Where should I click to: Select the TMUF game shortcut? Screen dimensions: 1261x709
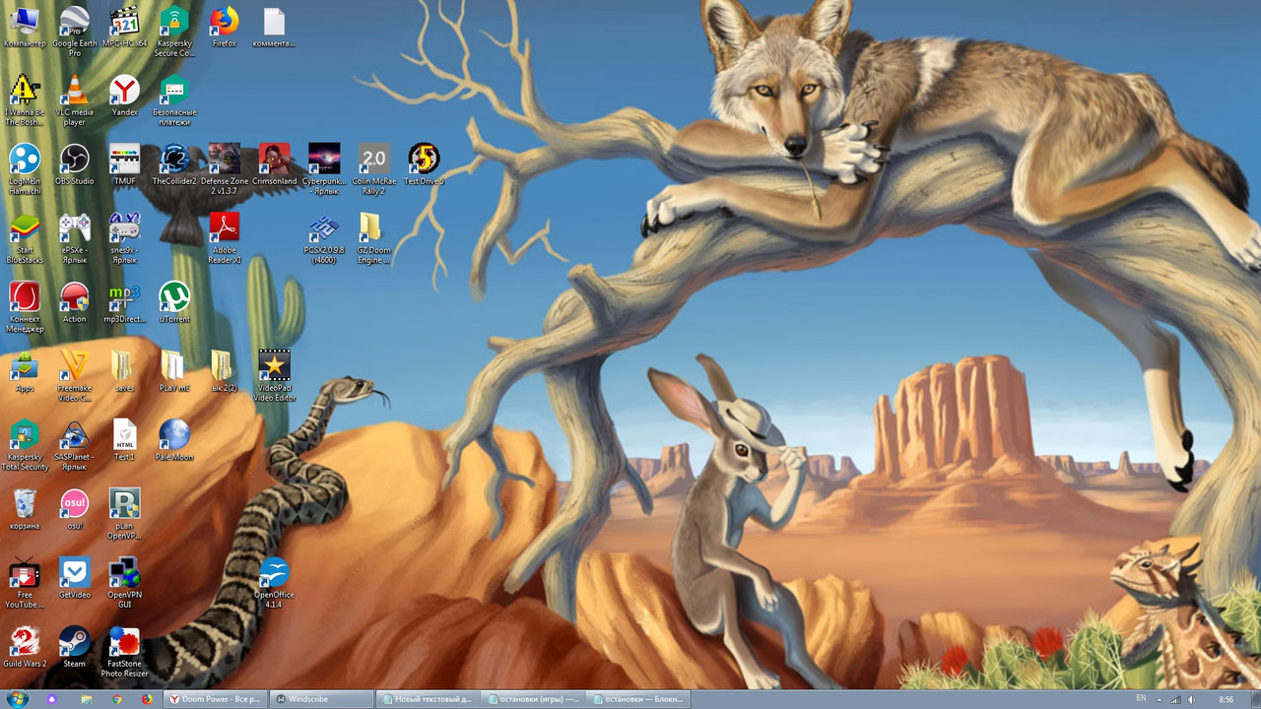click(x=124, y=164)
